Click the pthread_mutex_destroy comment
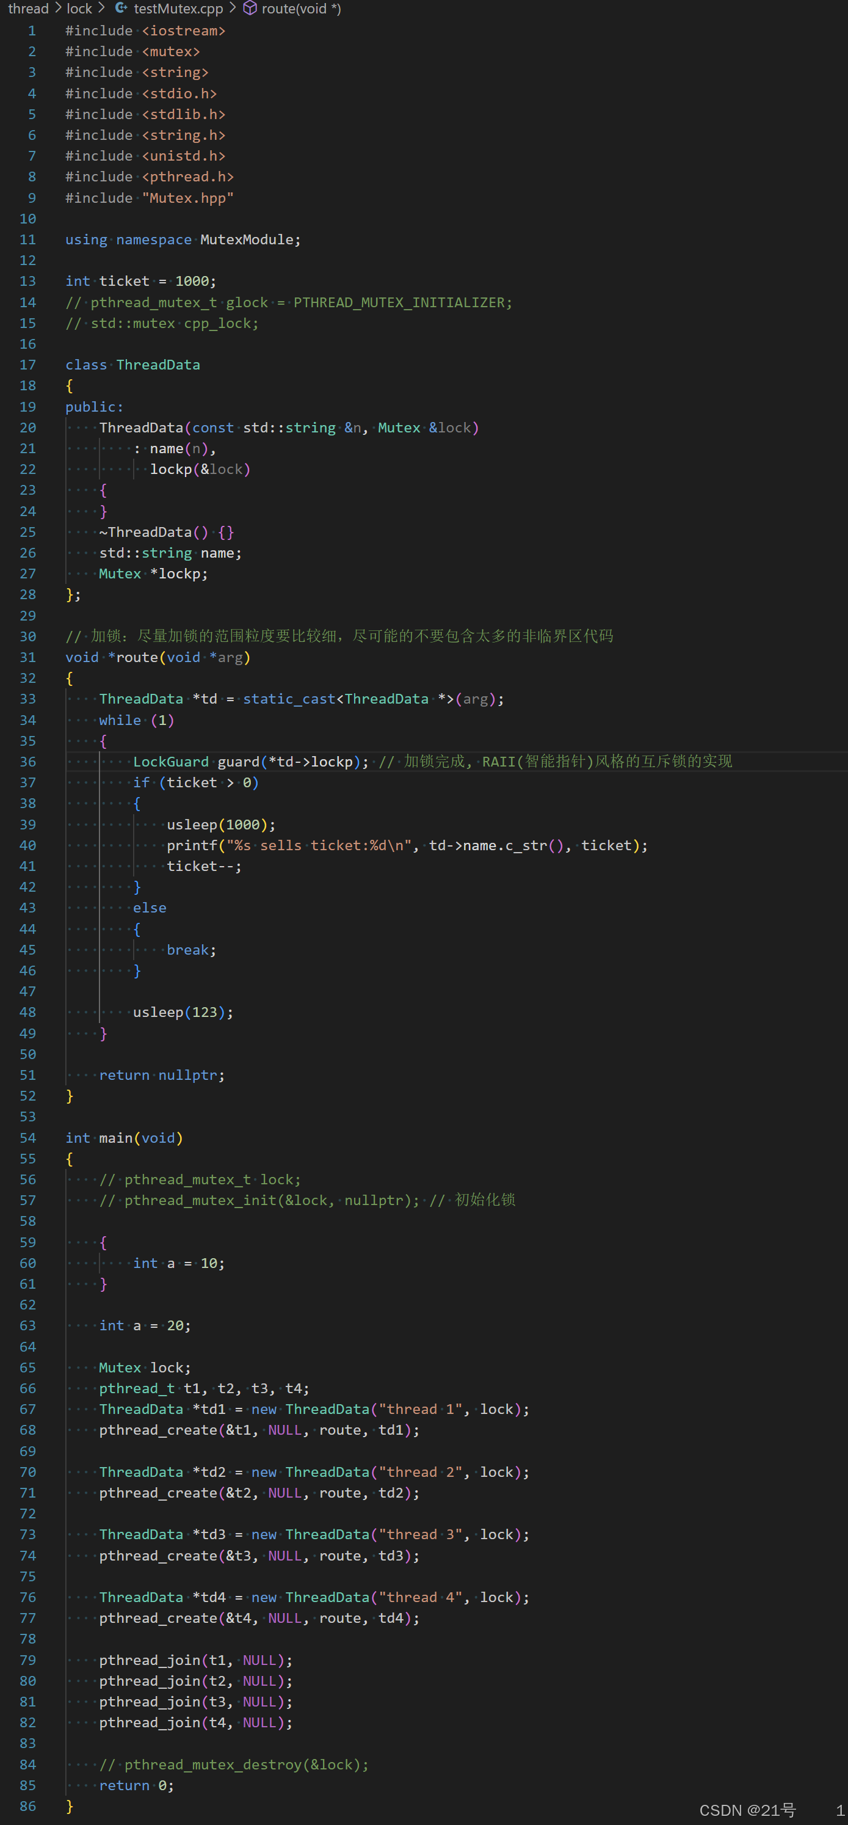Viewport: 848px width, 1825px height. [x=234, y=1765]
